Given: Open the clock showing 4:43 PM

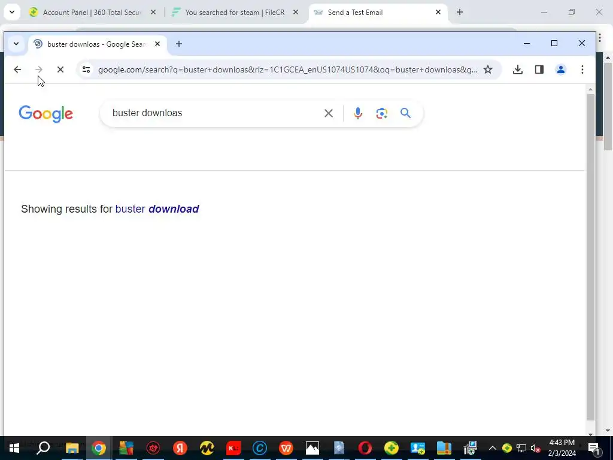Looking at the screenshot, I should (562, 448).
